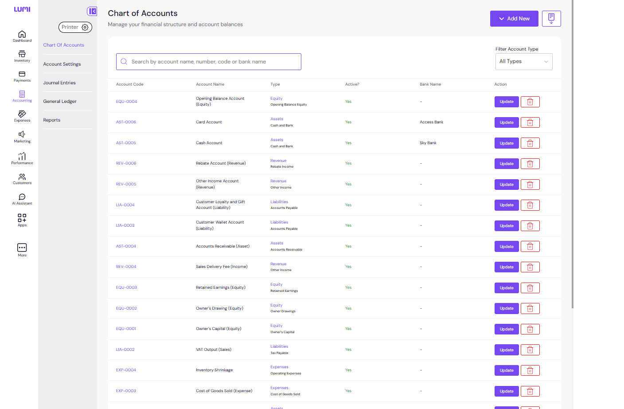Update the Inventory Shrinkage account
This screenshot has height=409, width=624.
click(x=507, y=370)
